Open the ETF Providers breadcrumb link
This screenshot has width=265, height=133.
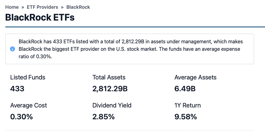(42, 7)
